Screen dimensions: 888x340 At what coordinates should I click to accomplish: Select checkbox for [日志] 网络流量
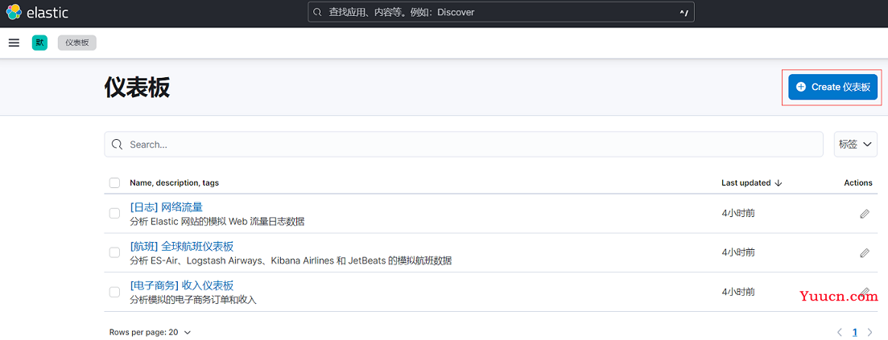click(x=114, y=213)
